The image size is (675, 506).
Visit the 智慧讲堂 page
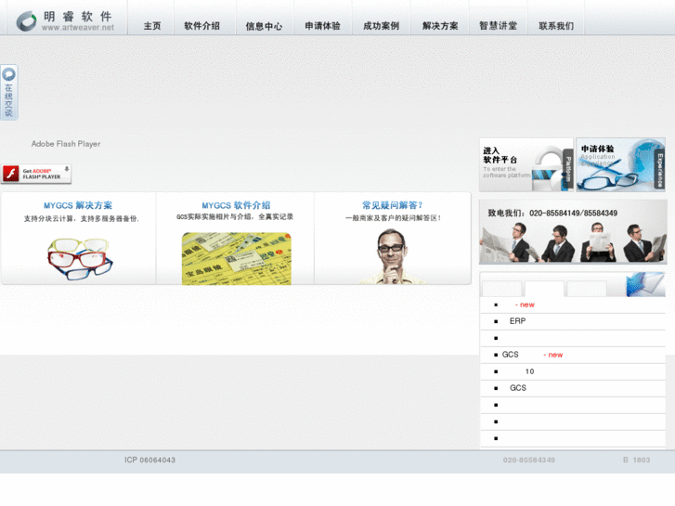point(498,26)
